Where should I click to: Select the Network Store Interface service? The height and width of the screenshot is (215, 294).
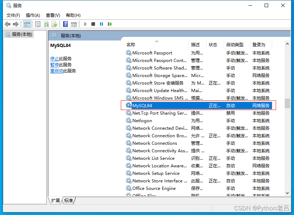(199, 181)
